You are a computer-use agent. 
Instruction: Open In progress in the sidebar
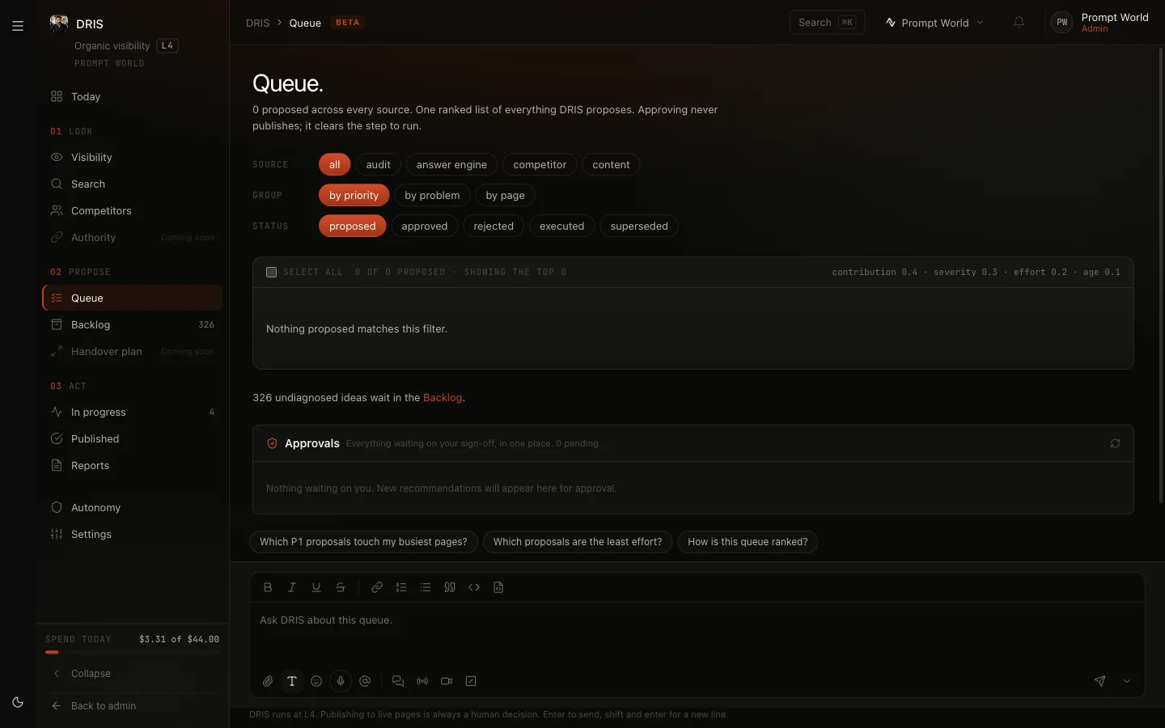click(132, 413)
